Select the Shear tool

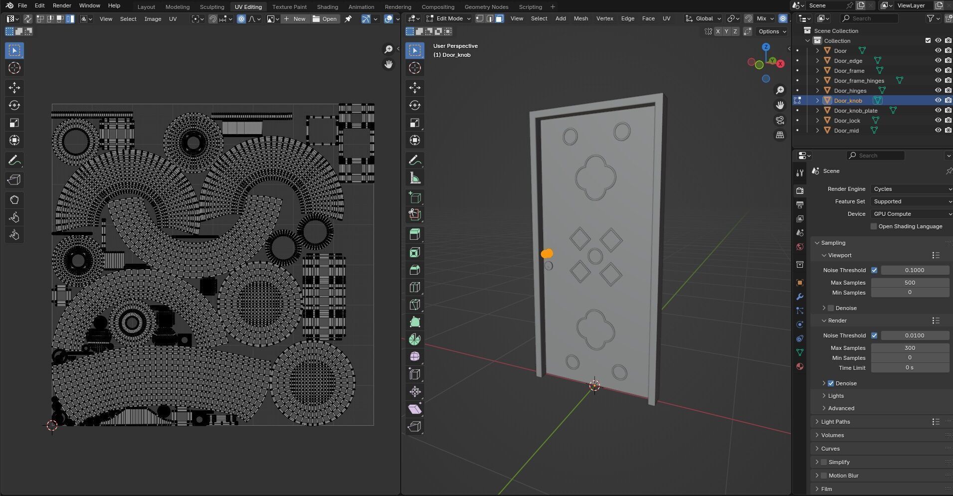(415, 409)
